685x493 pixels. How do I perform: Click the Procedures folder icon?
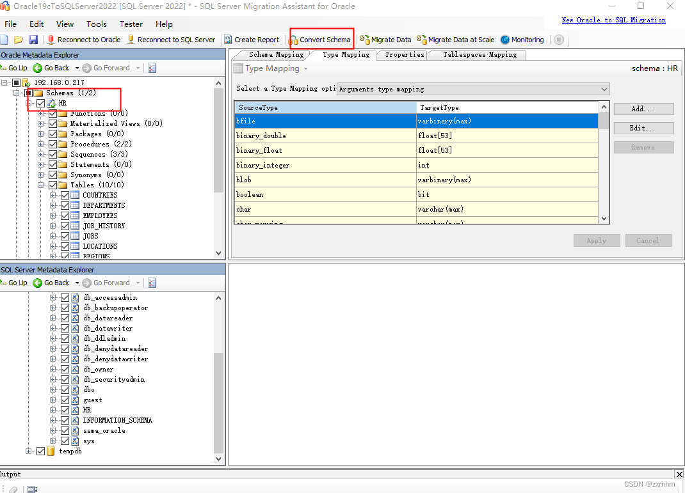[x=63, y=144]
